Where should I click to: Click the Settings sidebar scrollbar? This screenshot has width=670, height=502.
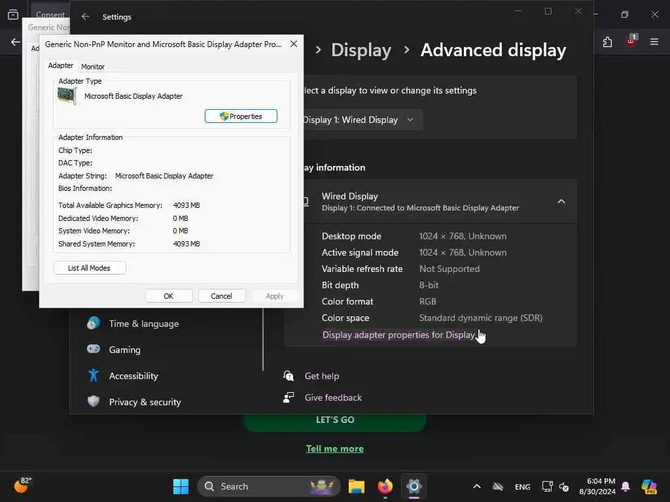click(x=263, y=339)
